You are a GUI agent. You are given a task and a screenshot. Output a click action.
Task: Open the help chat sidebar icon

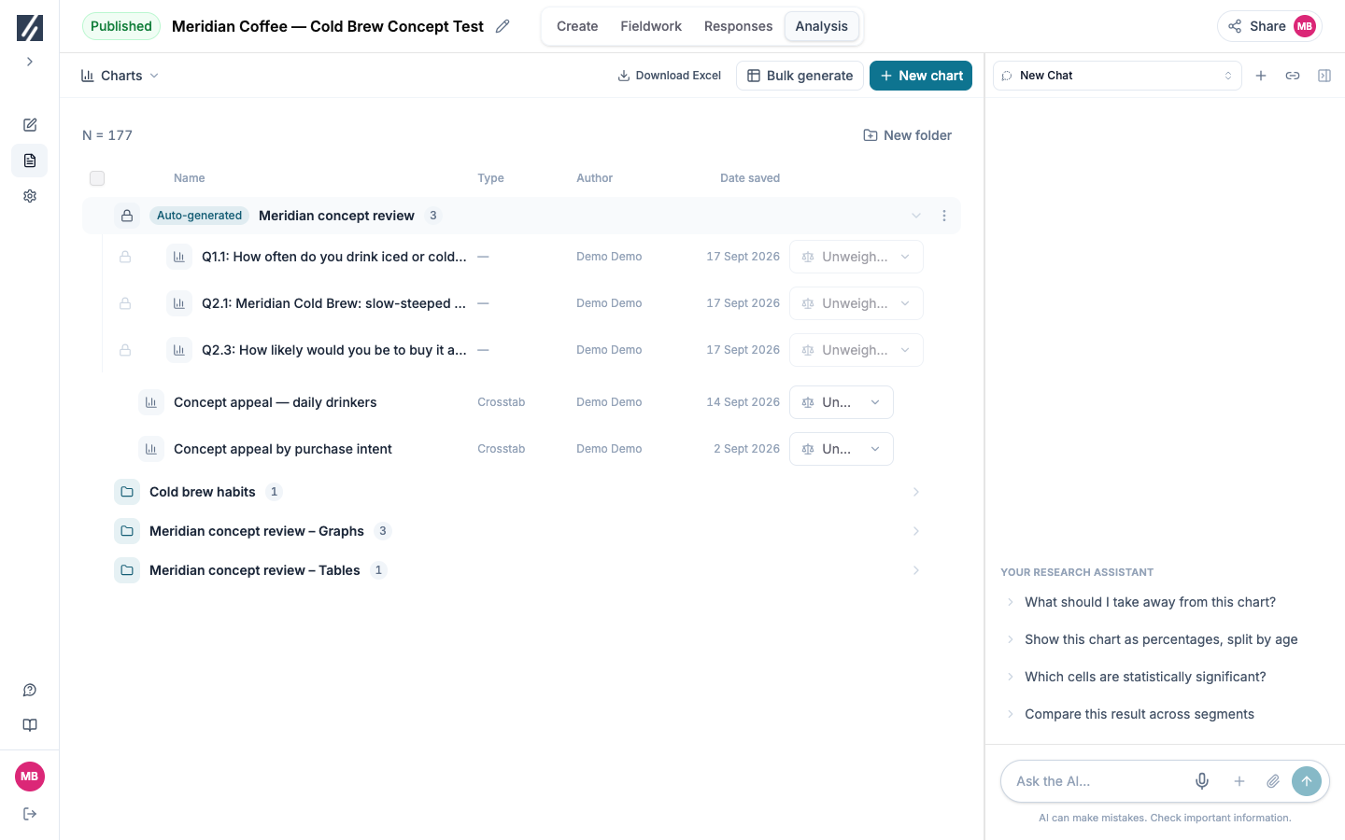click(30, 691)
